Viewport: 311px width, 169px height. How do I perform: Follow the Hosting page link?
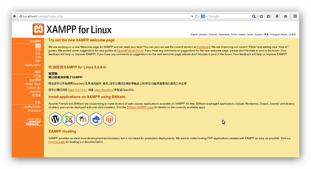point(56,142)
